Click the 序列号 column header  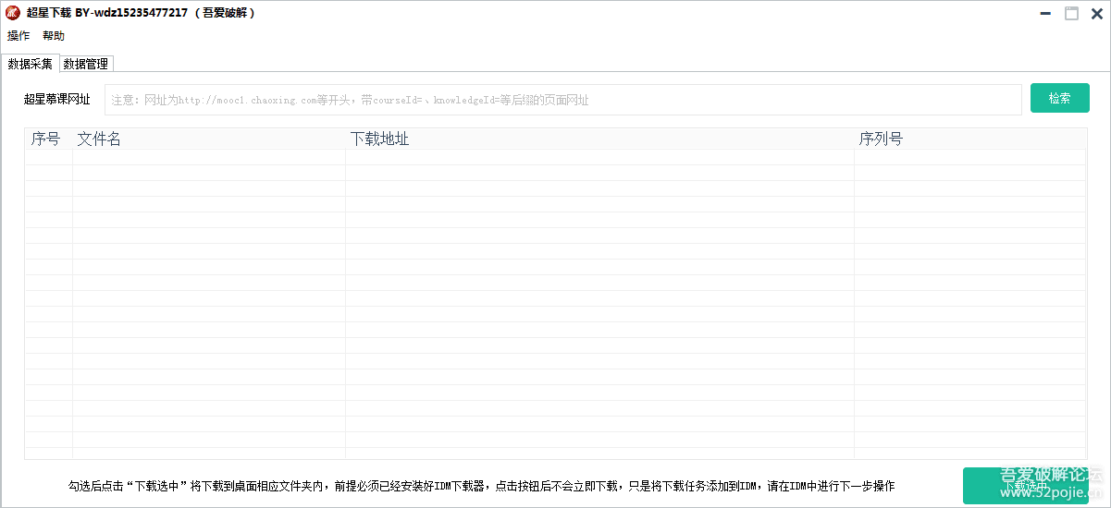pos(969,139)
